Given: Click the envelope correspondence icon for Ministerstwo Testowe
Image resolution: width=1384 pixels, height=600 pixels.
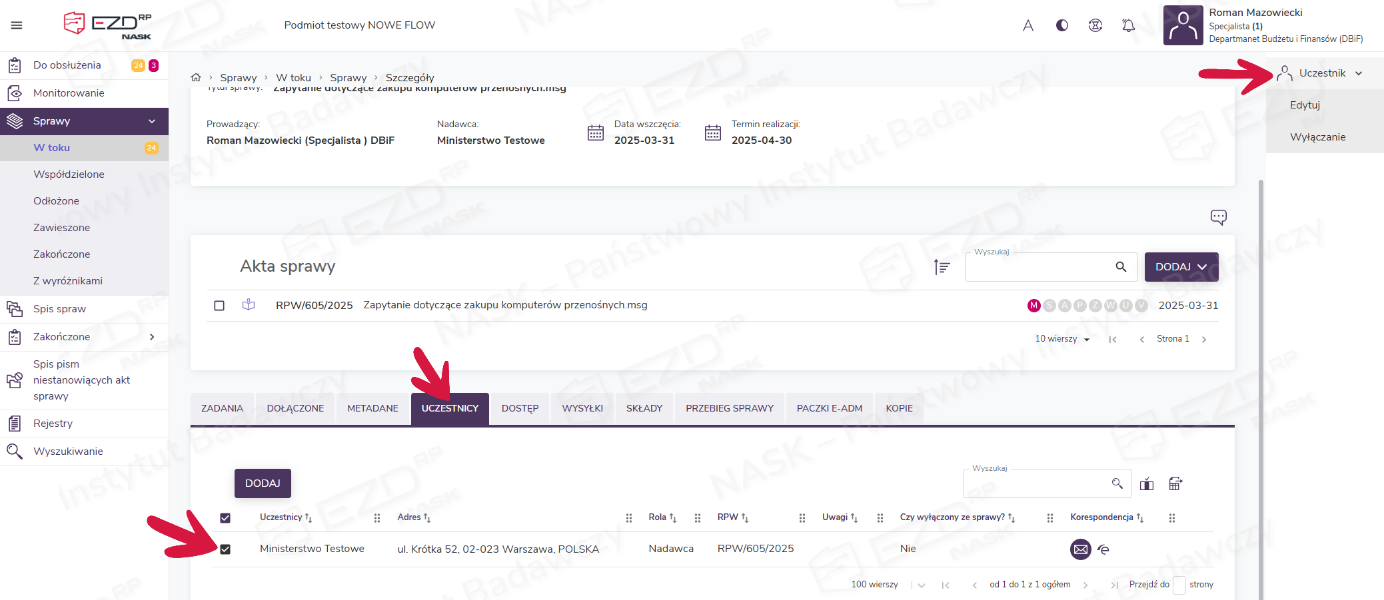Looking at the screenshot, I should [1080, 549].
